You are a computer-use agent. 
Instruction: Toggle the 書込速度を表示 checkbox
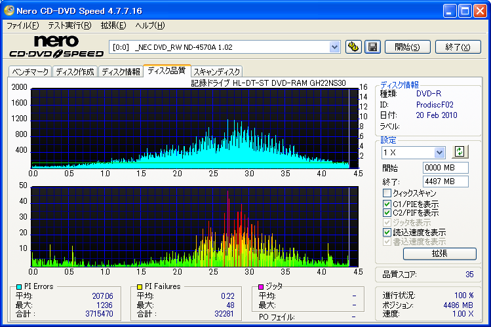pyautogui.click(x=387, y=242)
